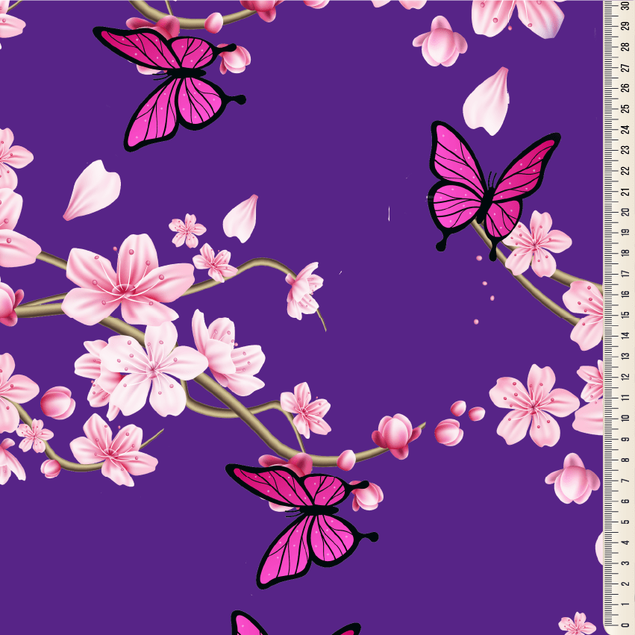Select the large falling petal near top right

pos(487,101)
